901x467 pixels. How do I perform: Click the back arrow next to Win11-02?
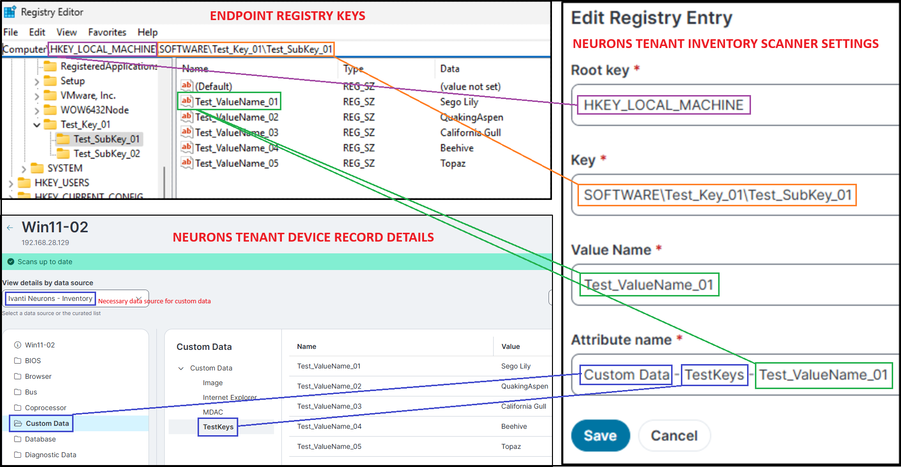pyautogui.click(x=10, y=227)
